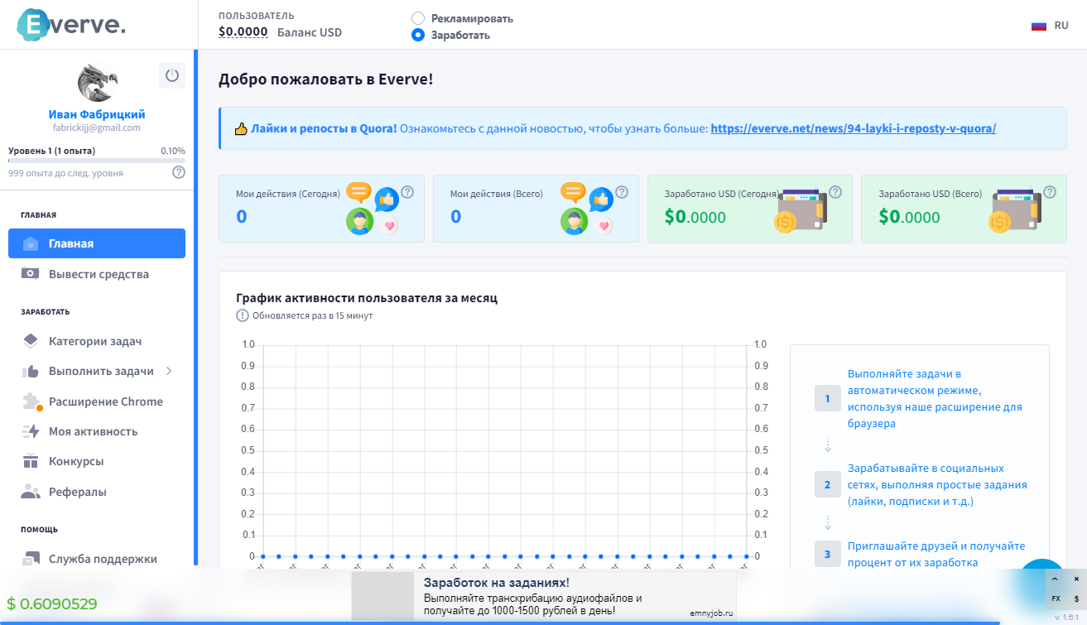Click the level experience progress bar

pyautogui.click(x=97, y=161)
